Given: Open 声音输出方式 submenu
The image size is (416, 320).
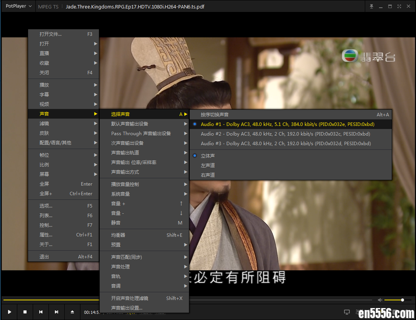Looking at the screenshot, I should [x=144, y=172].
